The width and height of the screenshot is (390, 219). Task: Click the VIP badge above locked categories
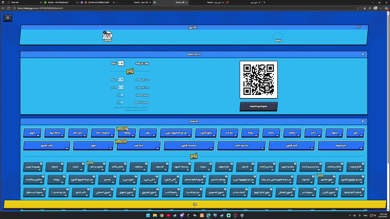(194, 156)
